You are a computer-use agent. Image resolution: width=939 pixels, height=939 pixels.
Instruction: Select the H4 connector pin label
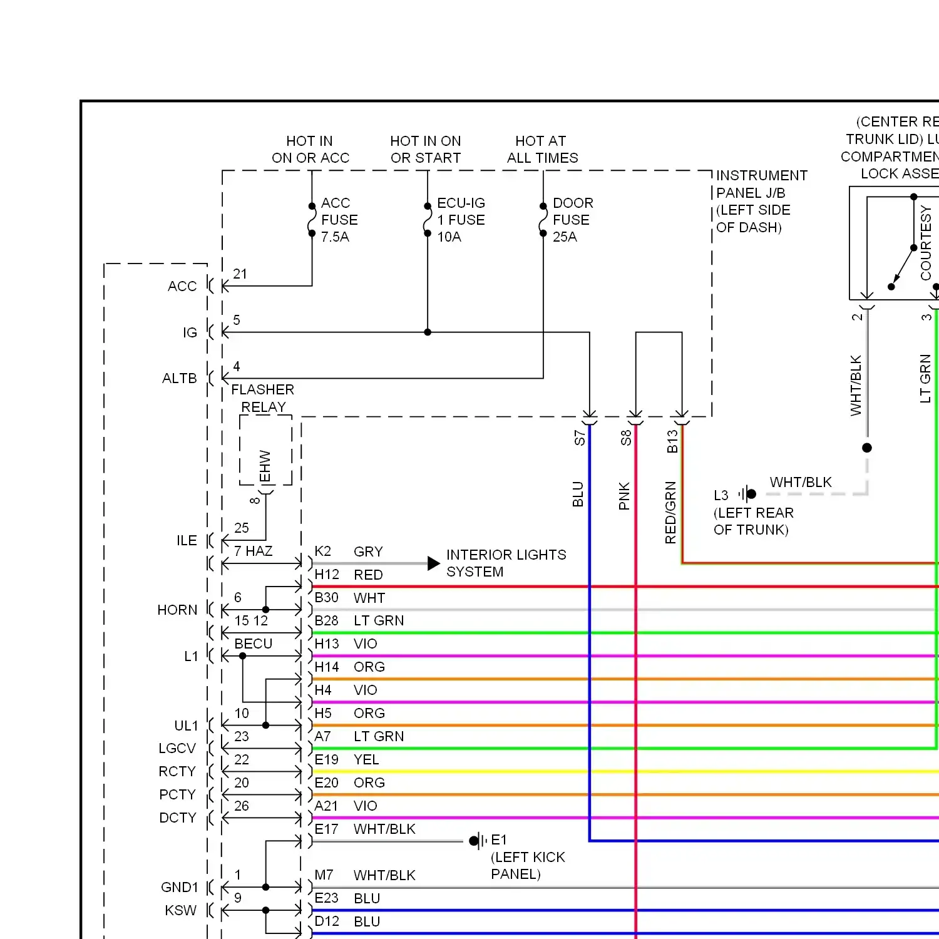tap(322, 690)
